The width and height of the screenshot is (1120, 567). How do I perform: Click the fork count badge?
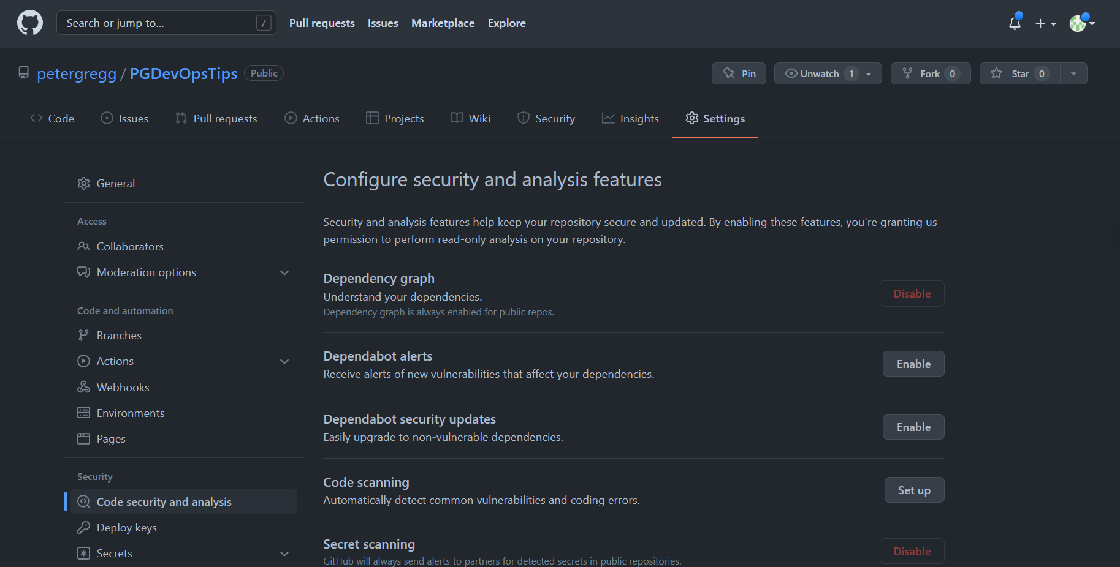(952, 73)
